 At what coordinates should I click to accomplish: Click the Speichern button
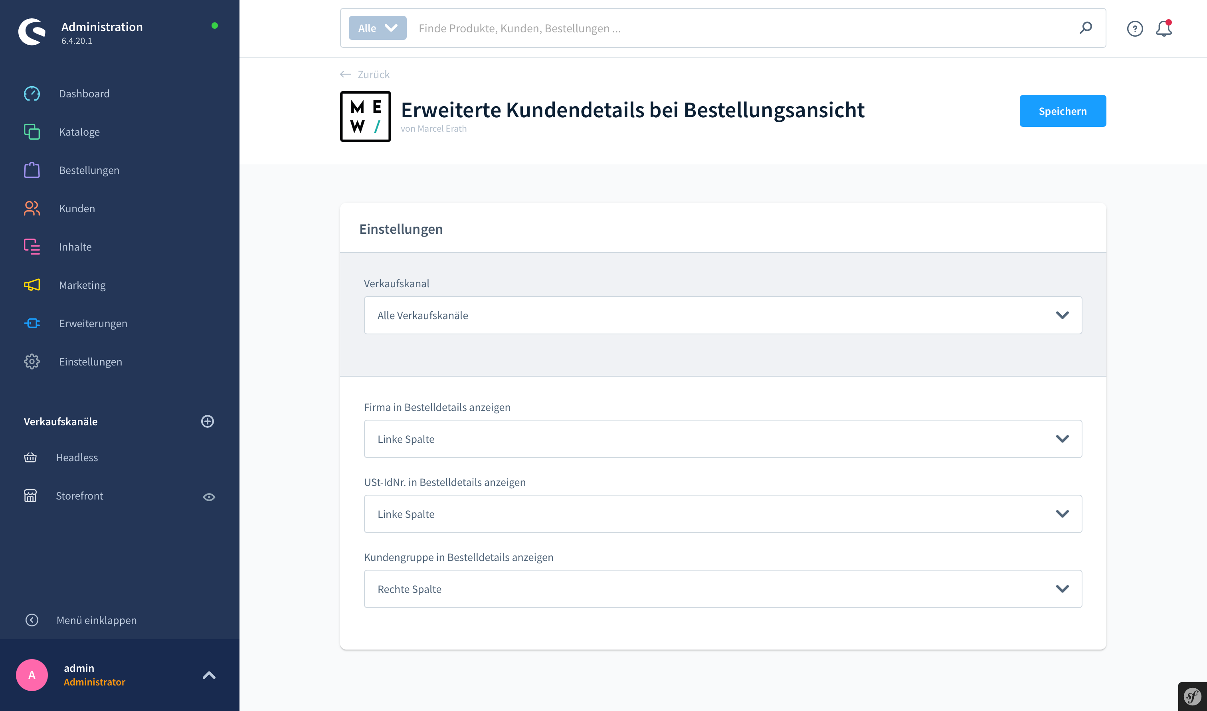(x=1062, y=111)
